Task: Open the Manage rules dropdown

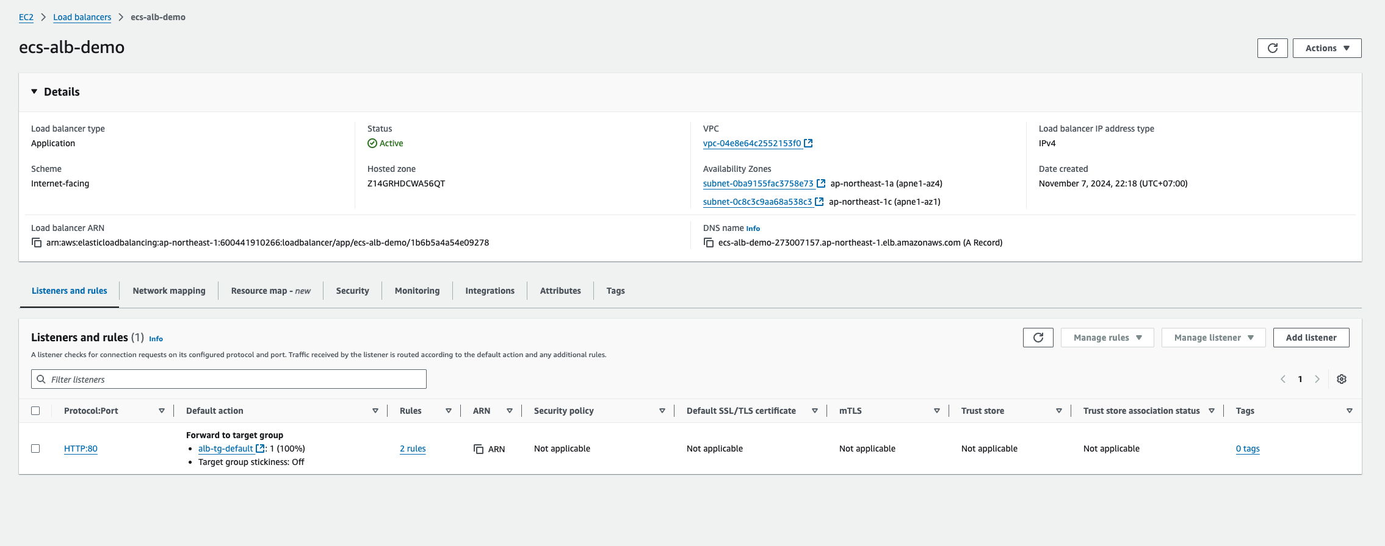Action: point(1107,338)
